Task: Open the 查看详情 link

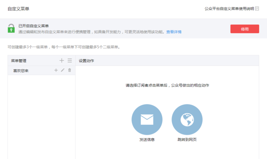Action: pyautogui.click(x=174, y=32)
